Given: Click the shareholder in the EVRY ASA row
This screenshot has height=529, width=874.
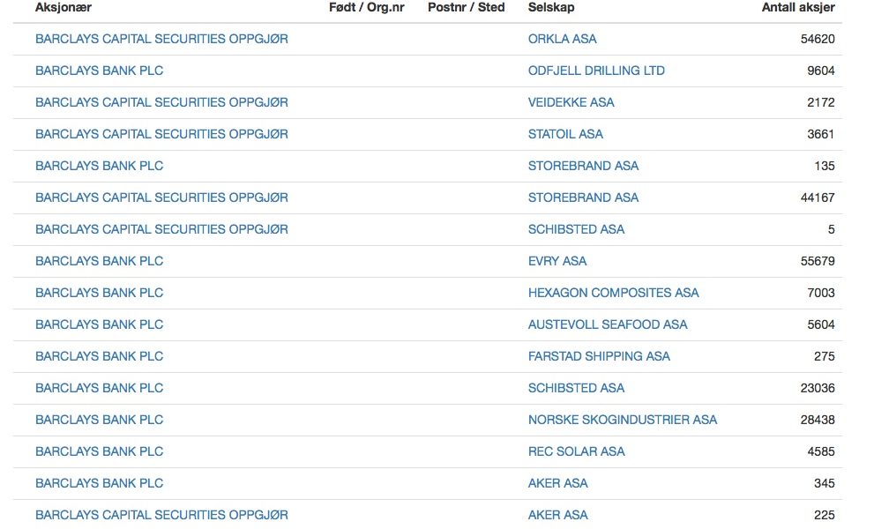Looking at the screenshot, I should (x=99, y=262).
